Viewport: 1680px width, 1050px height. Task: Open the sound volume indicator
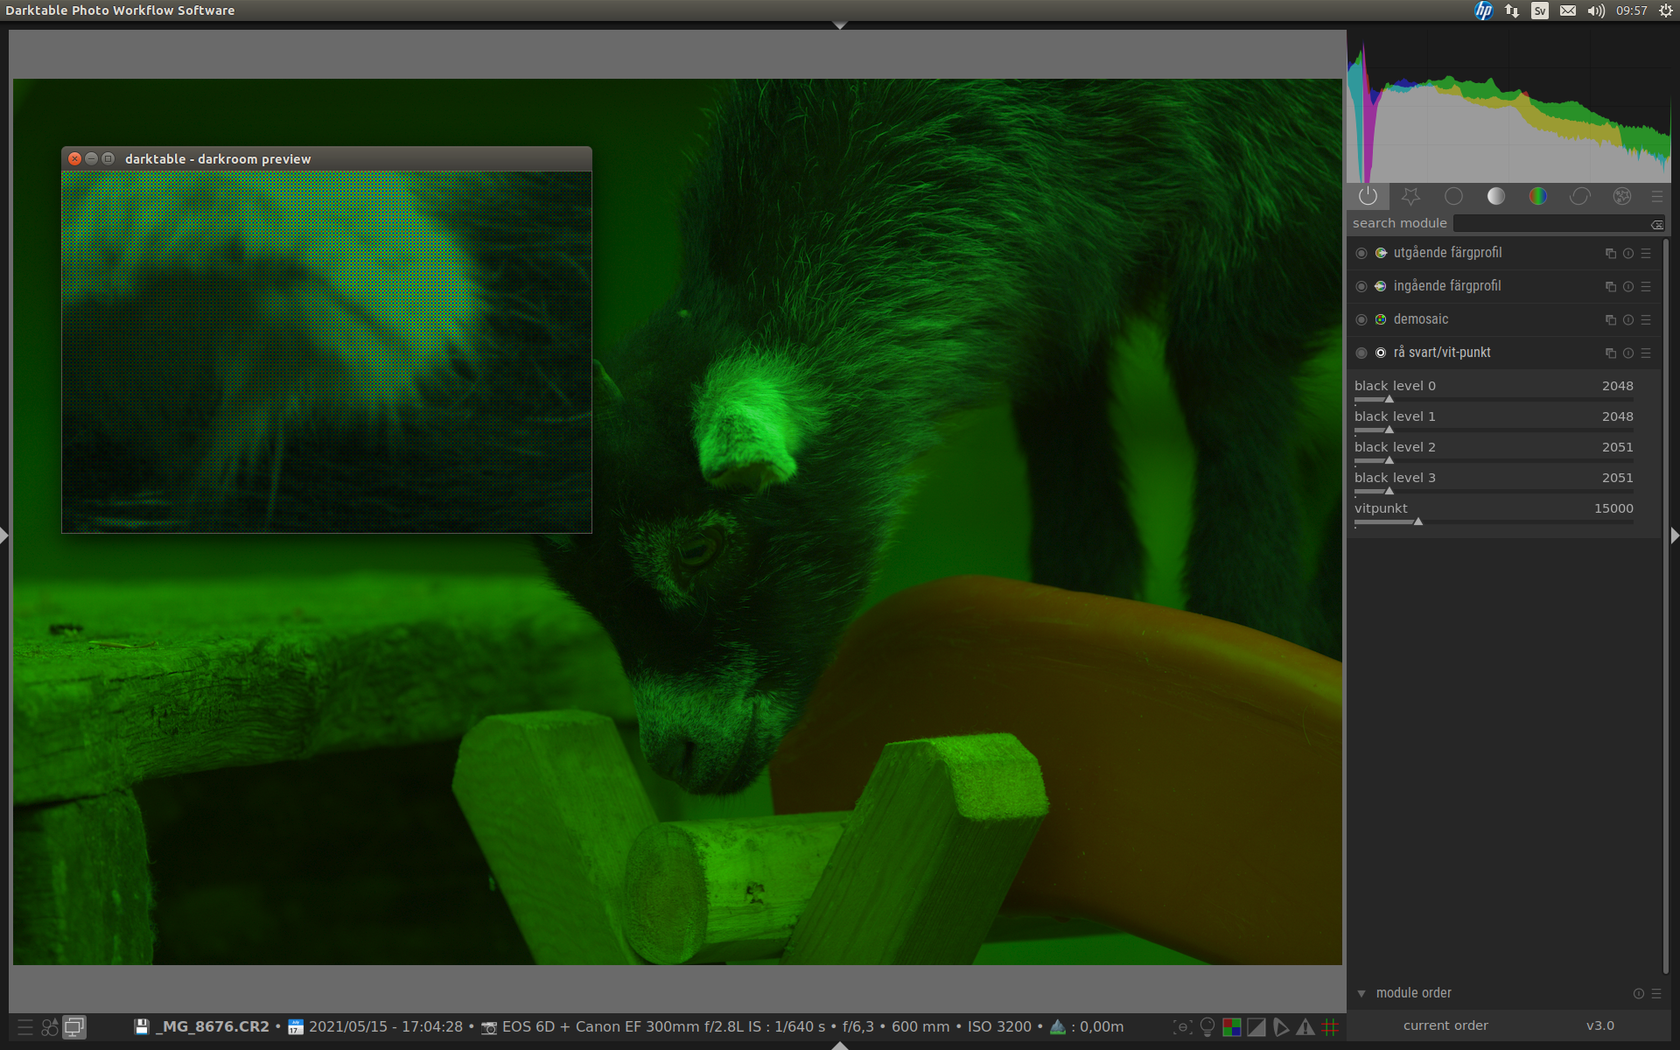(1596, 10)
